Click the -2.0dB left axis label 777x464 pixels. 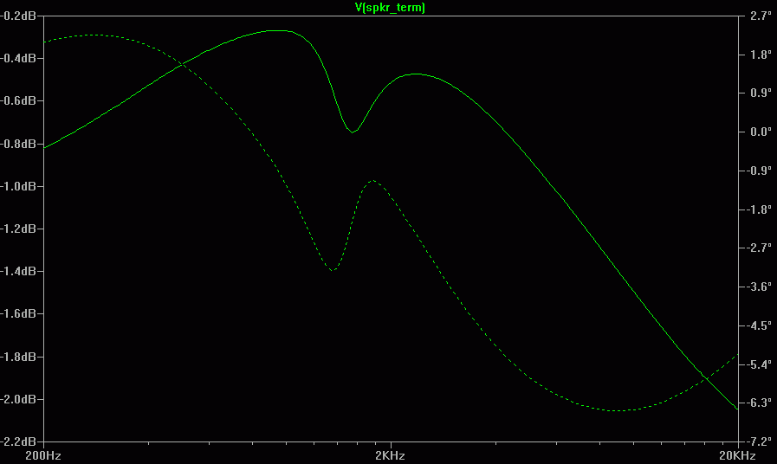(18, 400)
